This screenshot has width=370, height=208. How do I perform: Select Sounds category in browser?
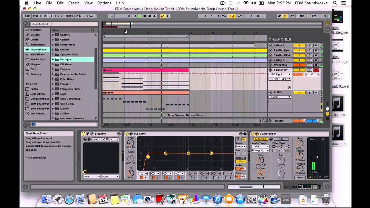(35, 35)
